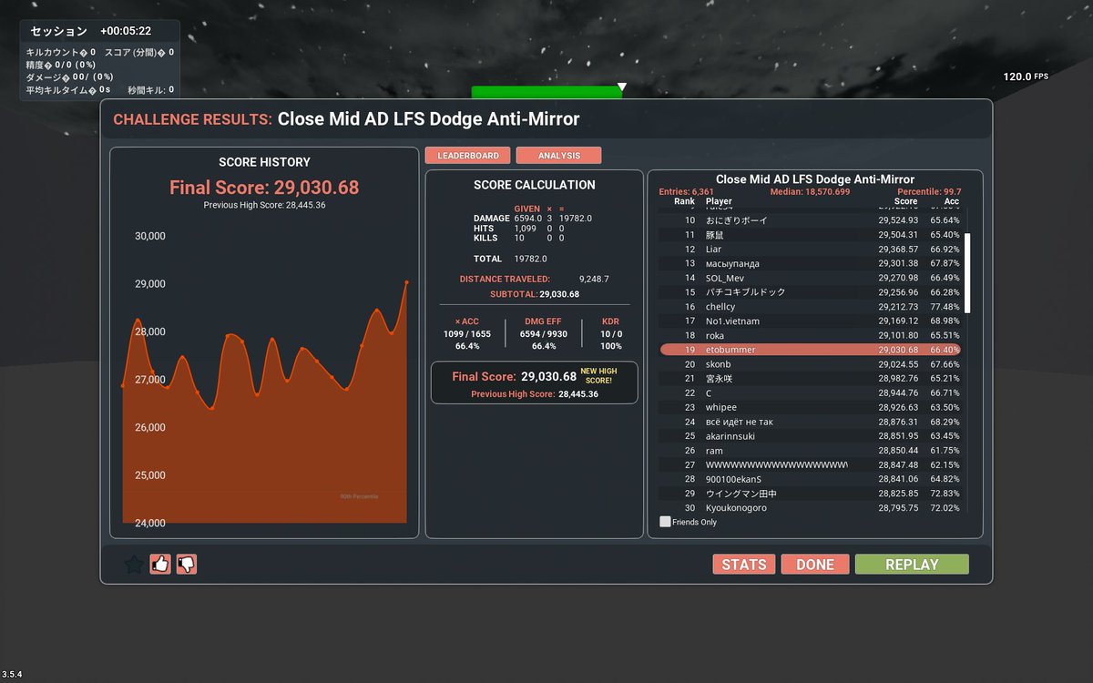This screenshot has height=683, width=1093.
Task: Click the × ACC 1099 / 1655 stat
Action: [x=467, y=333]
